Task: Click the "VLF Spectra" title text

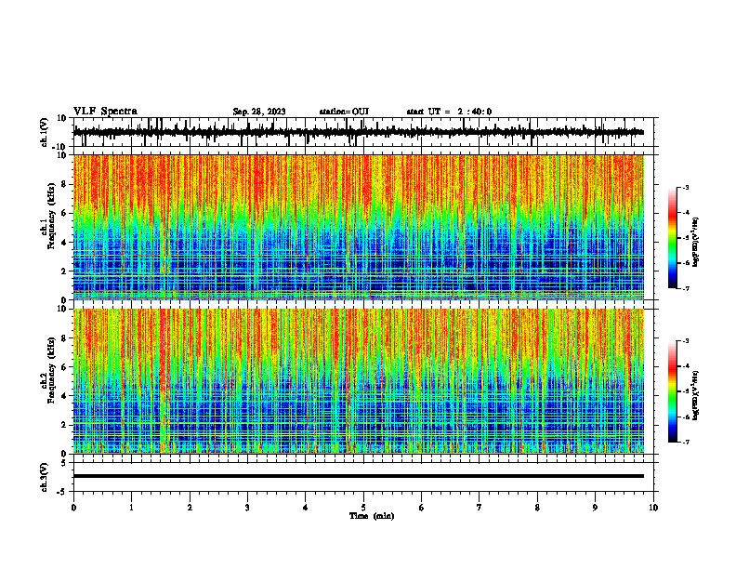Action: (x=105, y=112)
